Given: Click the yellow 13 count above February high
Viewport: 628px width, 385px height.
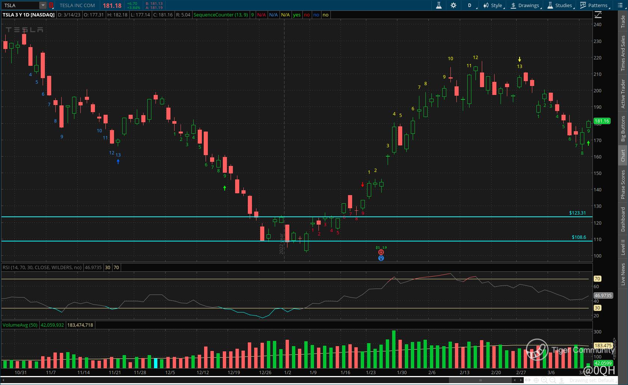Looking at the screenshot, I should 520,67.
